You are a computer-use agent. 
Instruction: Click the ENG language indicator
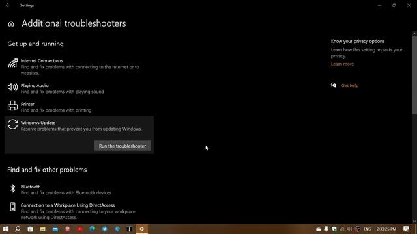click(367, 229)
